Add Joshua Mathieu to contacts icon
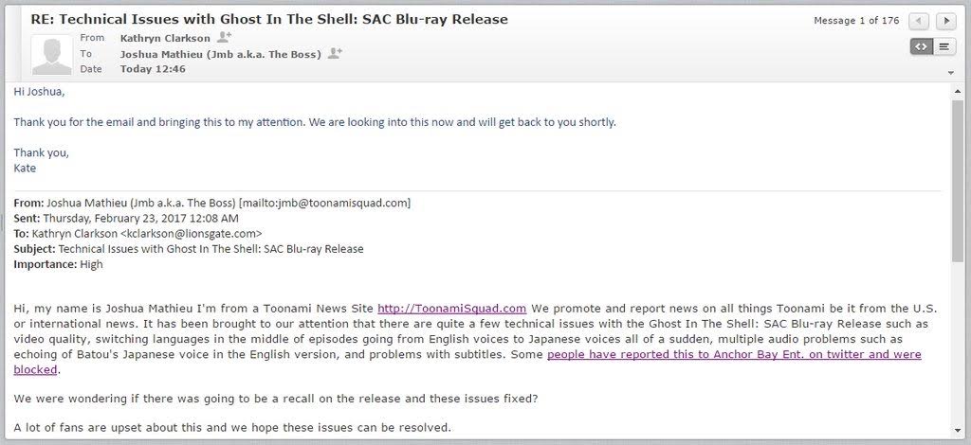 (335, 53)
